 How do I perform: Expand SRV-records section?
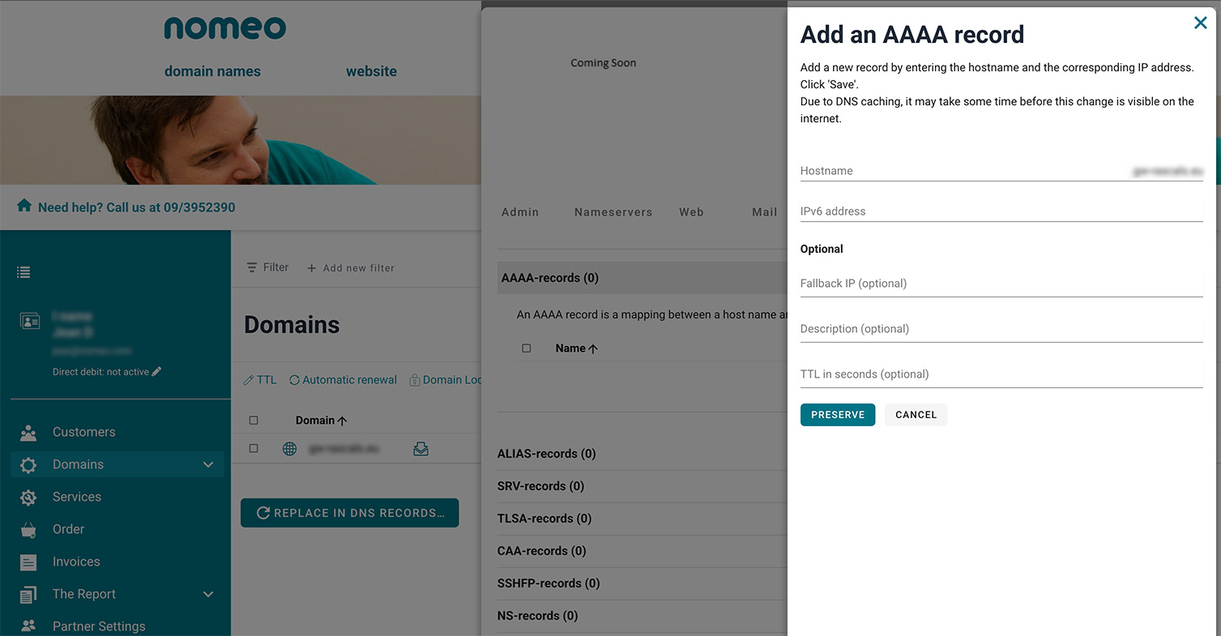[541, 486]
